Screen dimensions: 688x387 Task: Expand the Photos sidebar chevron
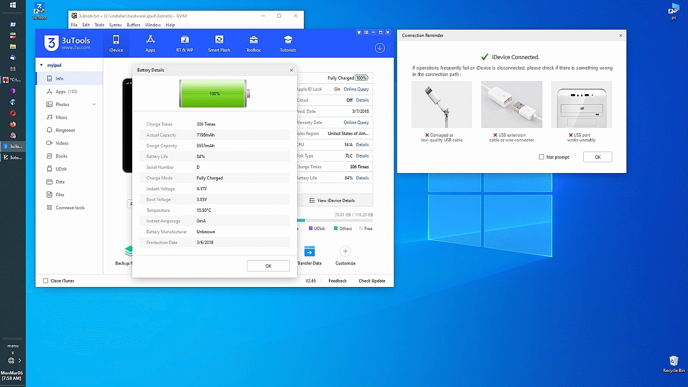click(95, 104)
